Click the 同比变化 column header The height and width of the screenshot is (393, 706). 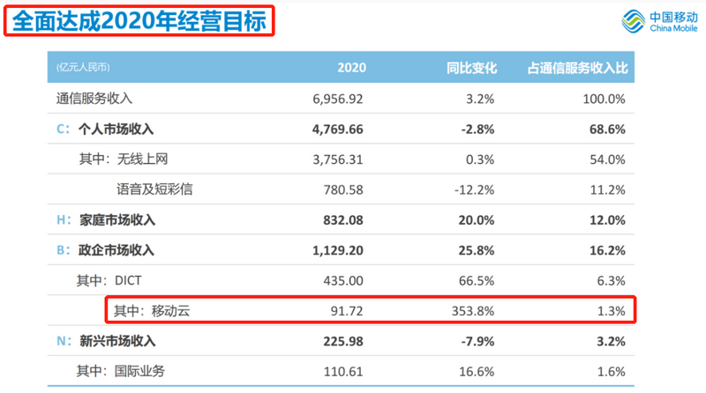tap(472, 68)
